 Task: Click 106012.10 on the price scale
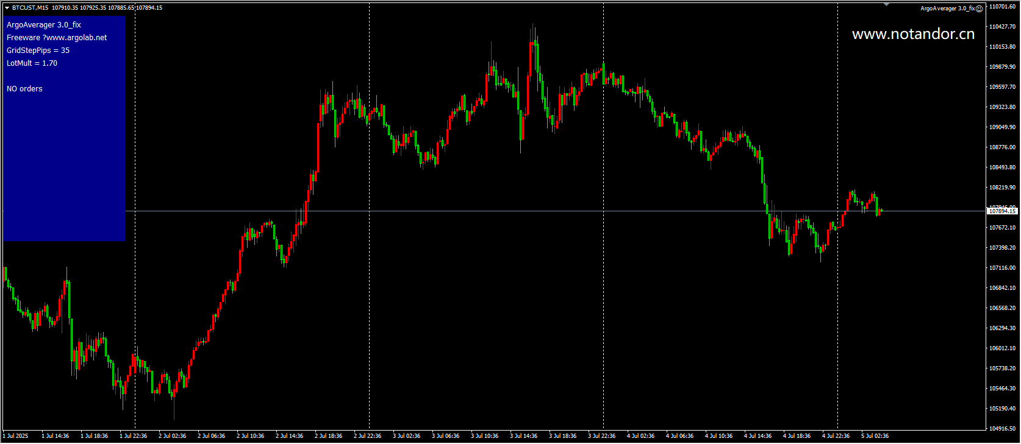pyautogui.click(x=1003, y=348)
